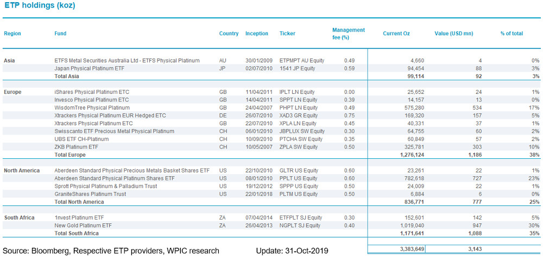
Task: Click the 'Value (USD mn)' header
Action: (x=453, y=34)
